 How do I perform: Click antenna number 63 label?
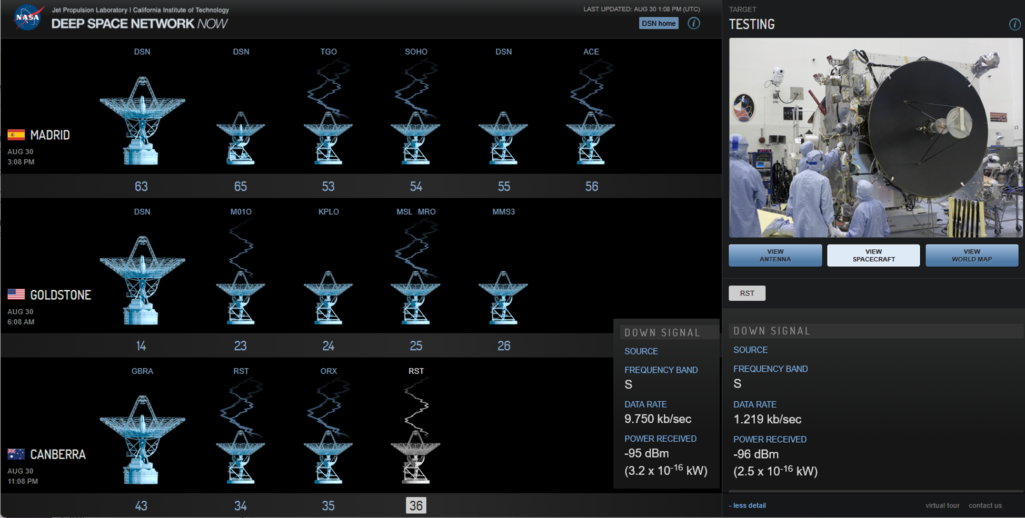point(141,186)
